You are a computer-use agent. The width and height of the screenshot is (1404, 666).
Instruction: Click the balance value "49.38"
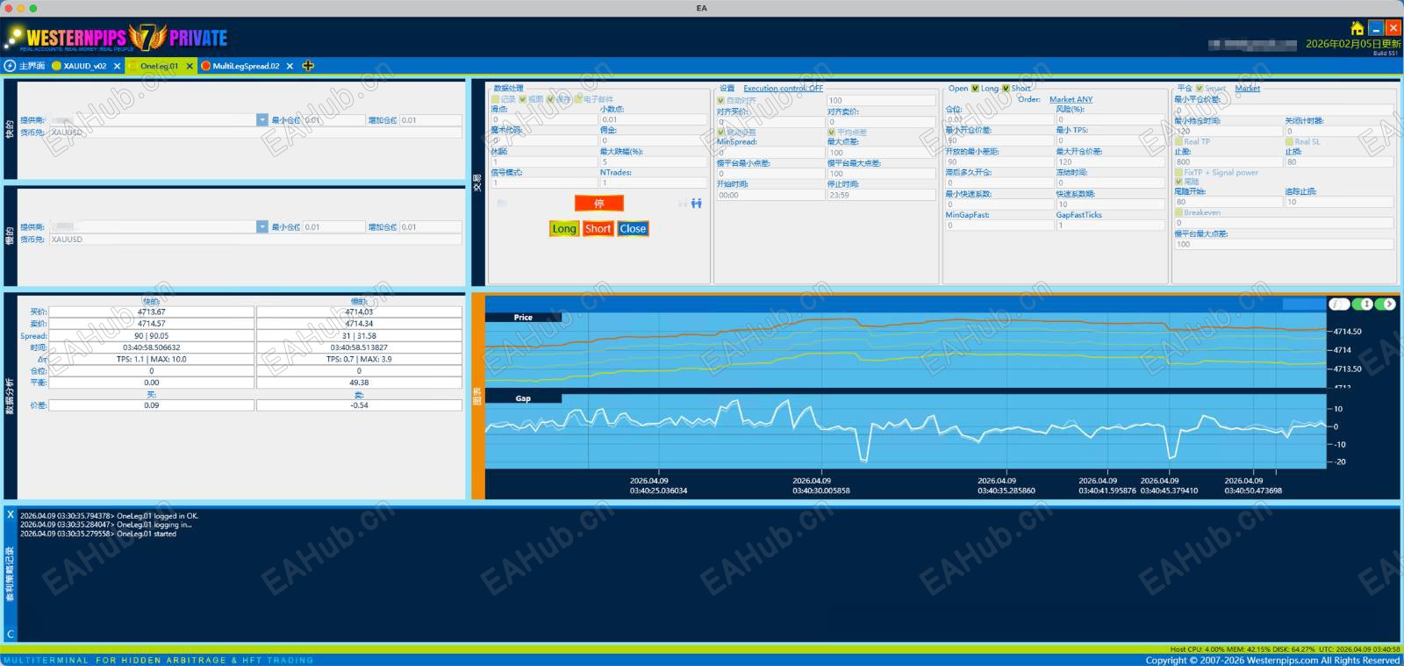359,383
